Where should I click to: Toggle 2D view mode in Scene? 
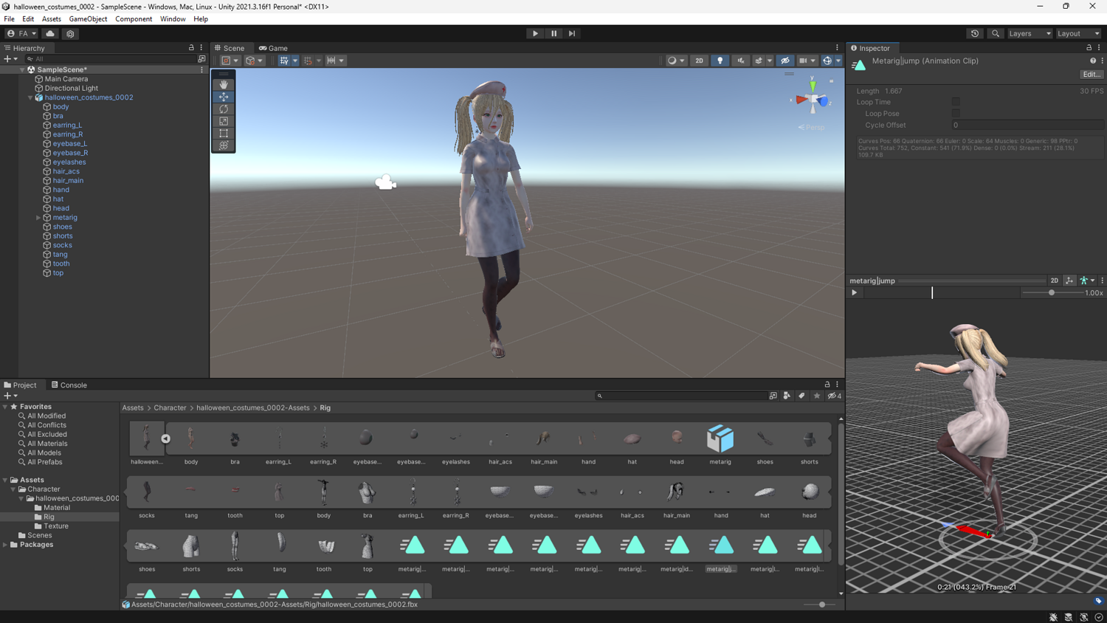pyautogui.click(x=699, y=61)
